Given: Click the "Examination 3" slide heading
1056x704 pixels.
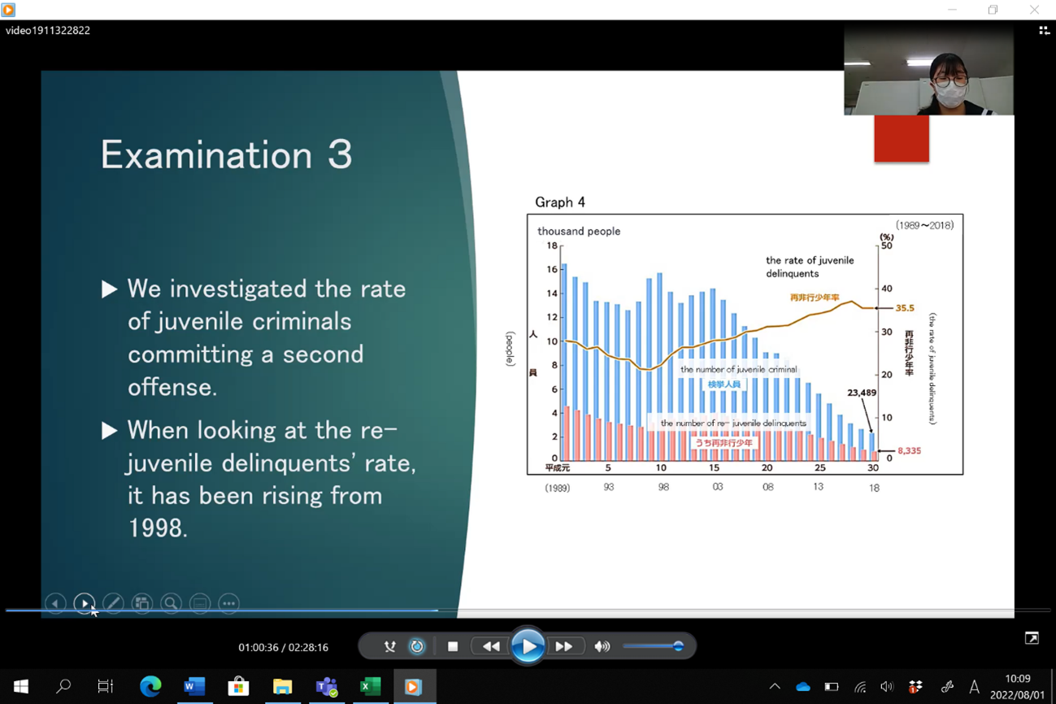Looking at the screenshot, I should [226, 154].
